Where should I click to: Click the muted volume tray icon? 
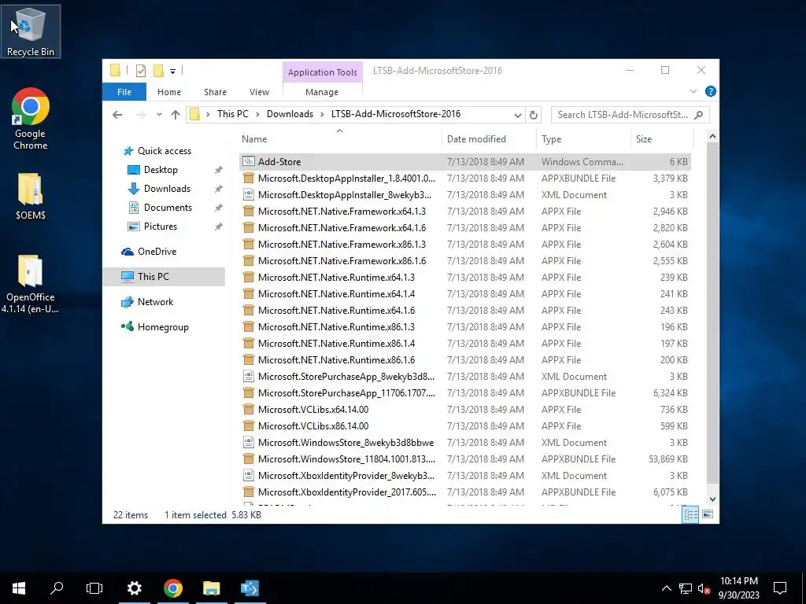coord(704,588)
